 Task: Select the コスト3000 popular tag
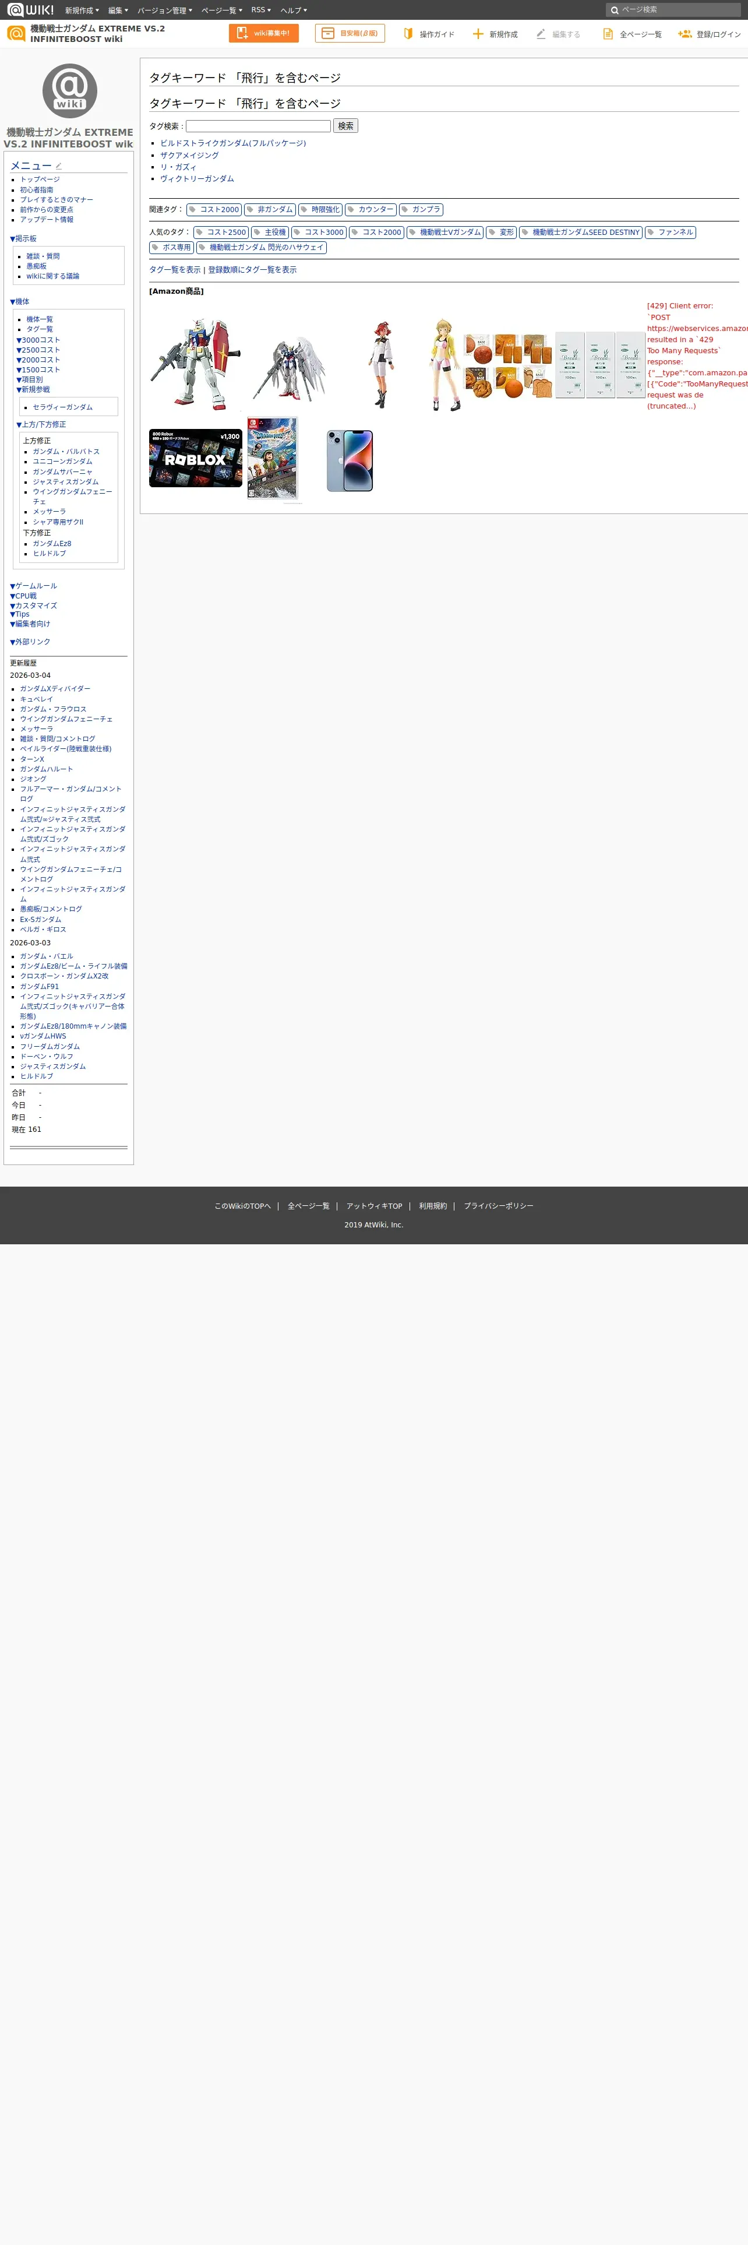pos(319,232)
